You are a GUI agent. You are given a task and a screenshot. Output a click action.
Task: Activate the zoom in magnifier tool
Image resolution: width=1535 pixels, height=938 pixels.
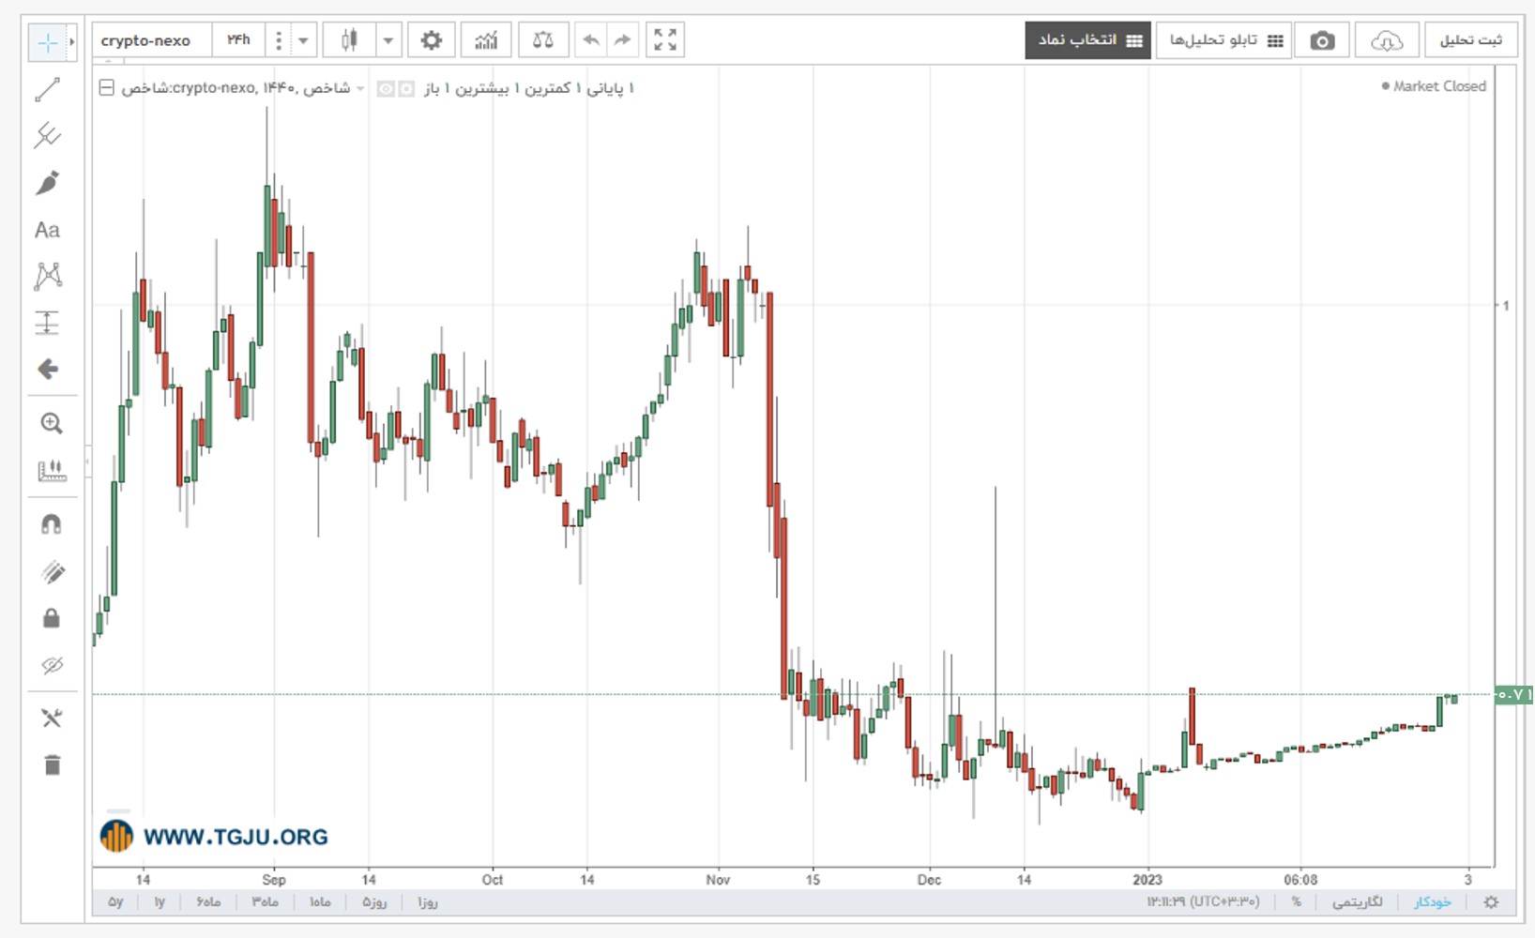52,424
